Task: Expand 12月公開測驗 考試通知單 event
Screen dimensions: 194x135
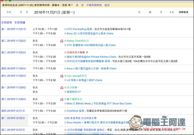Action: (65, 130)
